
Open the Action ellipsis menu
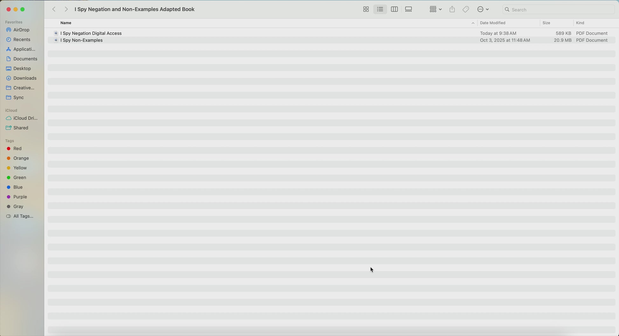pos(483,10)
